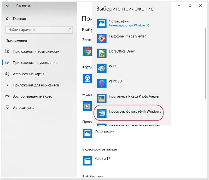Screen dimensions: 209x180
Task: Select FastStone Image Viewer label
Action: [127, 36]
